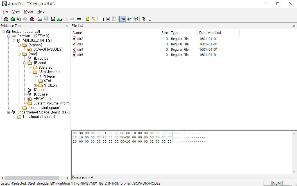Sort file list by Date Modified column
Image resolution: width=297 pixels, height=186 pixels.
(x=218, y=33)
